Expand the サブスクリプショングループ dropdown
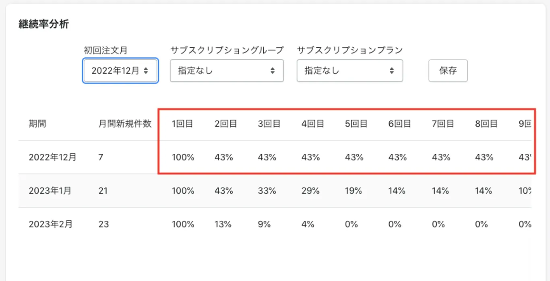550x281 pixels. tap(227, 71)
